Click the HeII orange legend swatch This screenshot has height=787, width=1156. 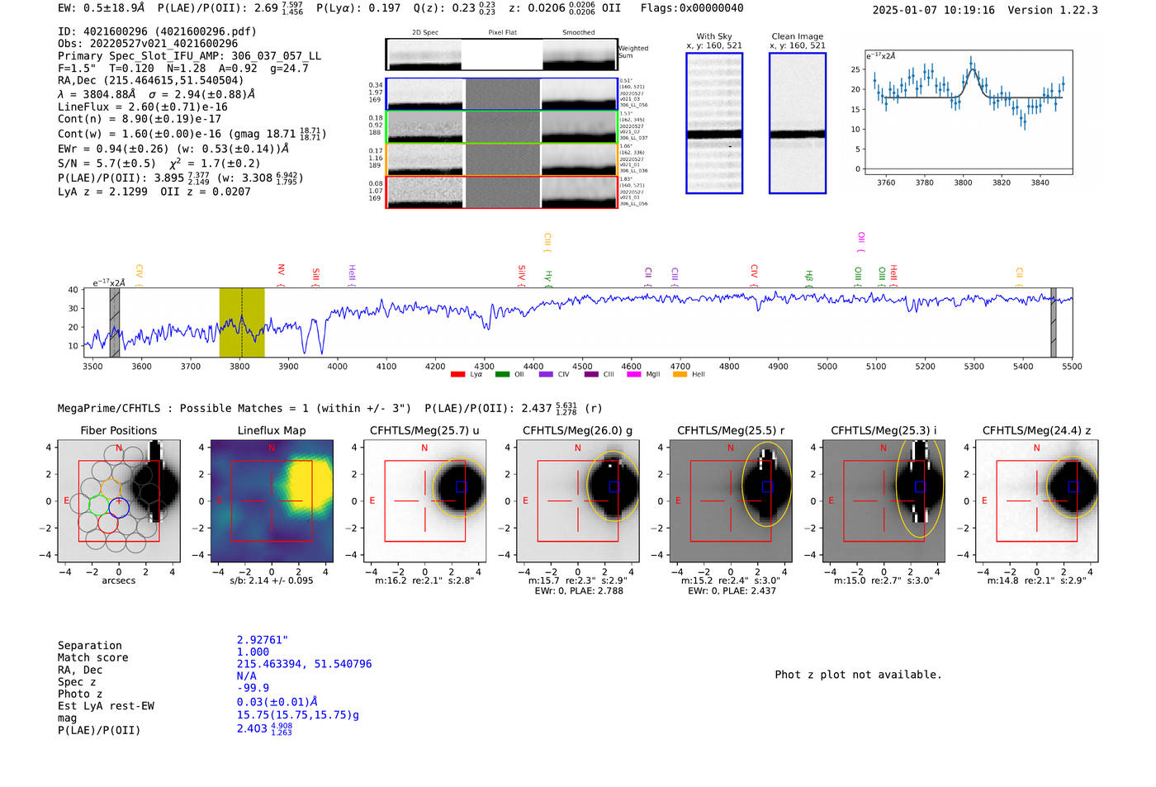point(680,374)
